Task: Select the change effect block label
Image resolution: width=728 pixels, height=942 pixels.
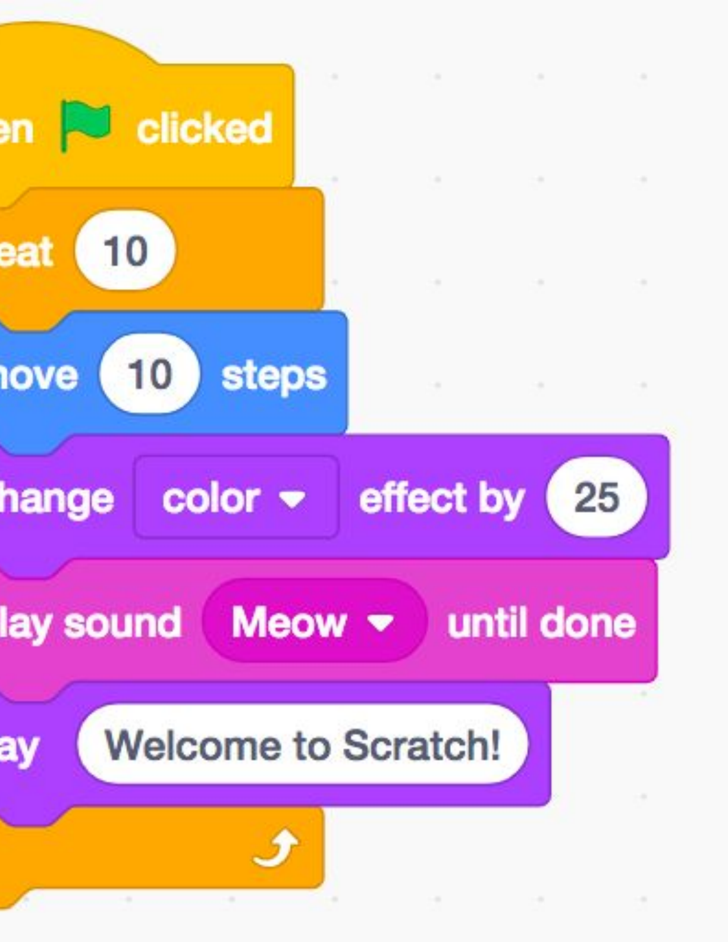Action: 57,498
